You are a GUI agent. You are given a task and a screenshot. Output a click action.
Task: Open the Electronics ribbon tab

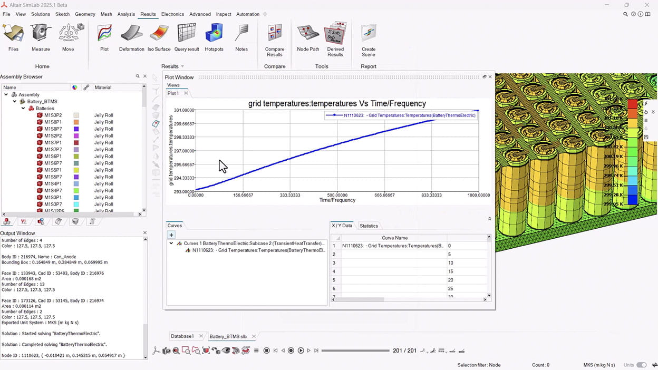(172, 14)
